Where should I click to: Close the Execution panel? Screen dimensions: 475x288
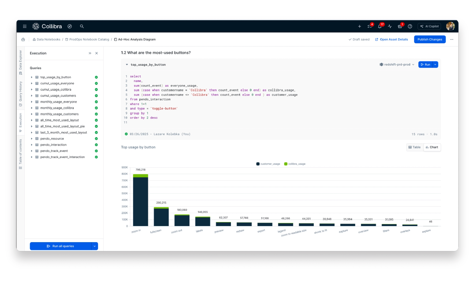(x=97, y=53)
